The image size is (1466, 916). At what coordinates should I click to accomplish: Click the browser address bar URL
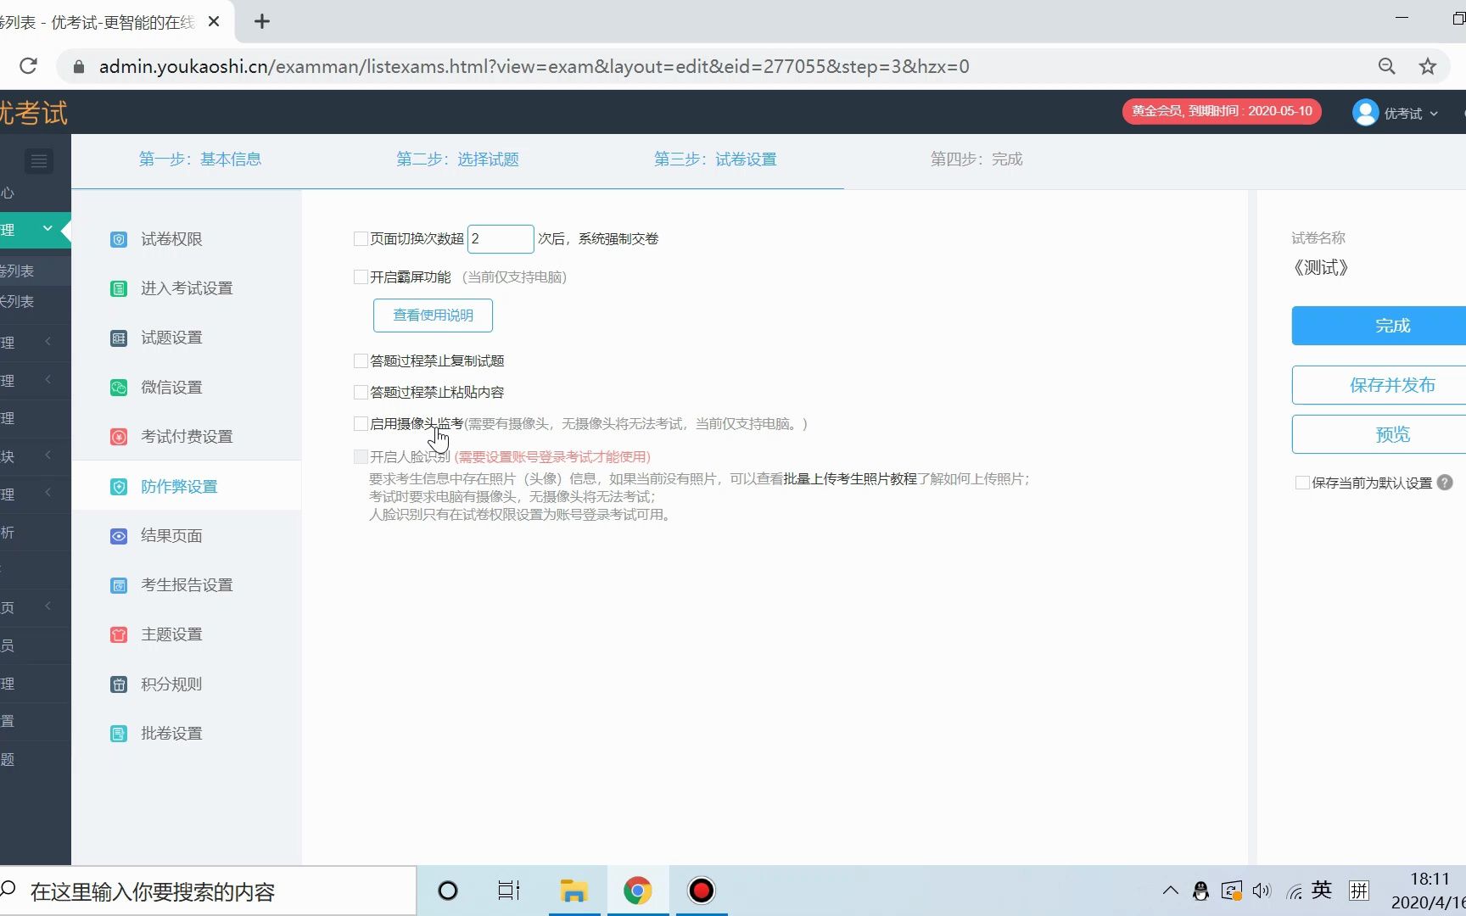[x=534, y=66]
